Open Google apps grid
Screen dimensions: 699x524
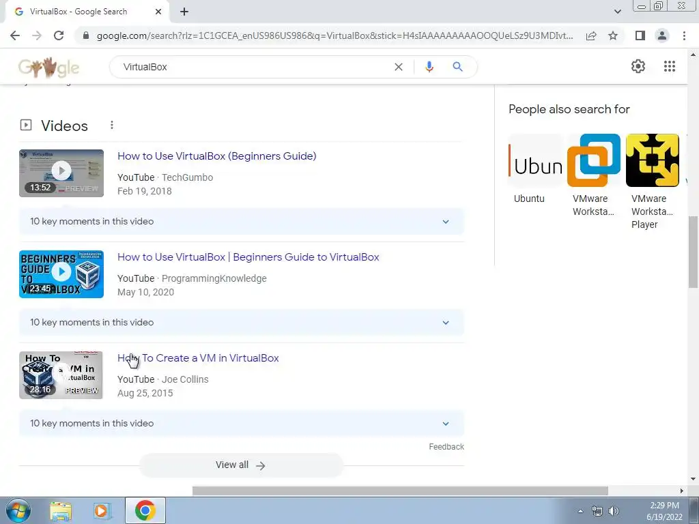click(x=669, y=66)
